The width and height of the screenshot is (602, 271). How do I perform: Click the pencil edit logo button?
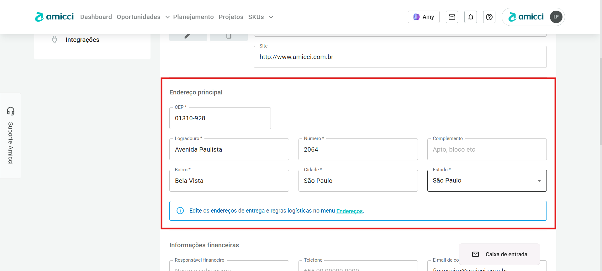click(x=188, y=37)
